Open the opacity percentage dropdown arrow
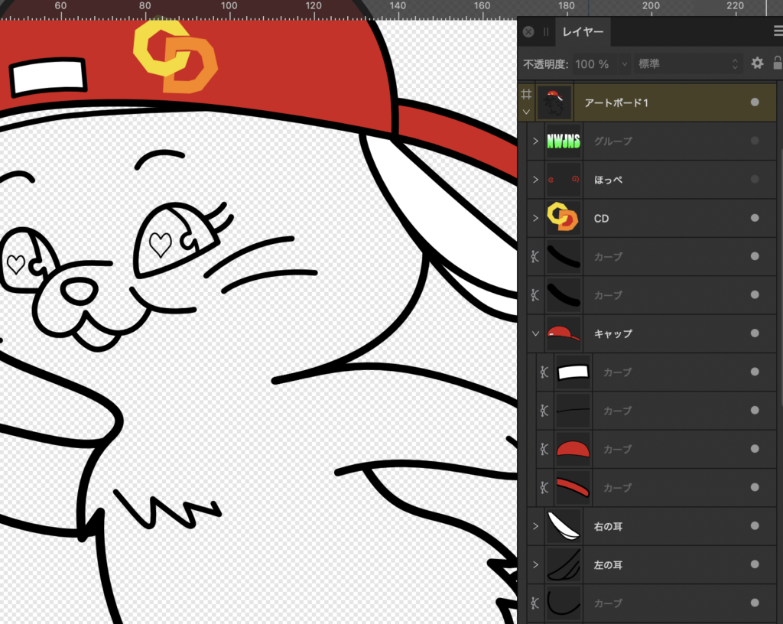This screenshot has height=624, width=783. [x=624, y=64]
